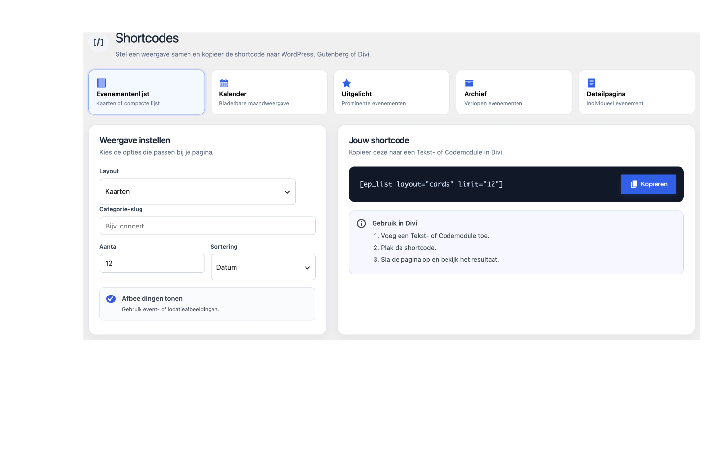Click the chevron arrow of the Datum dropdown
Screen dimensions: 705x456
[307, 268]
